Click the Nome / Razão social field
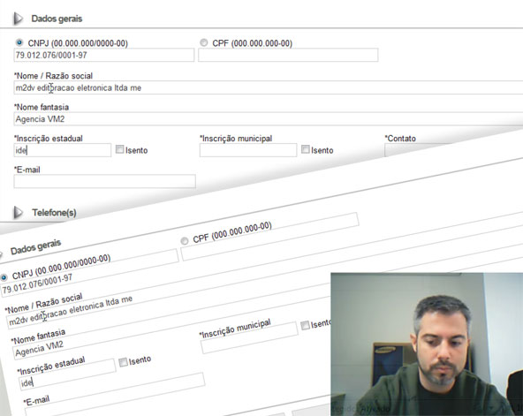This screenshot has height=416, width=523. click(x=269, y=87)
